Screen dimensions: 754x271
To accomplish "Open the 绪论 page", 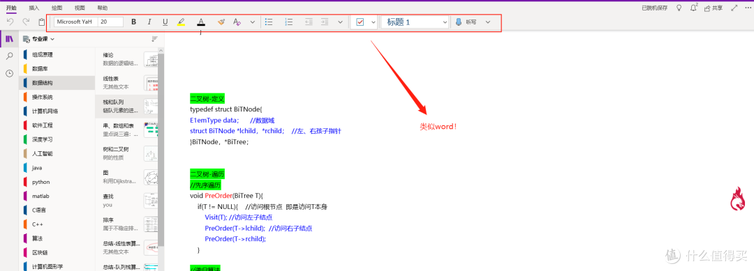I will pos(127,59).
